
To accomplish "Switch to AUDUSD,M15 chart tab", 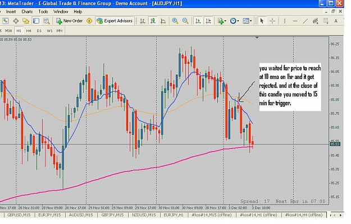I will click(x=81, y=215).
